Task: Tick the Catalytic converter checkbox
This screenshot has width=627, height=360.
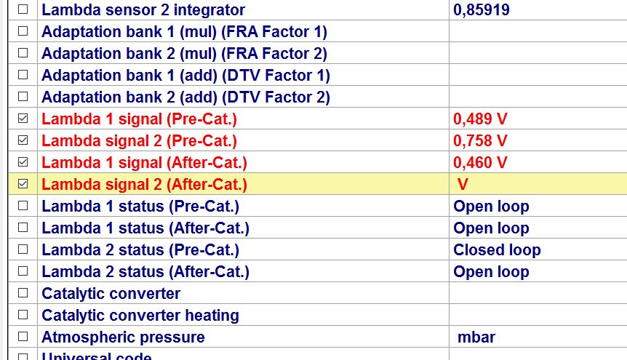Action: 23,293
